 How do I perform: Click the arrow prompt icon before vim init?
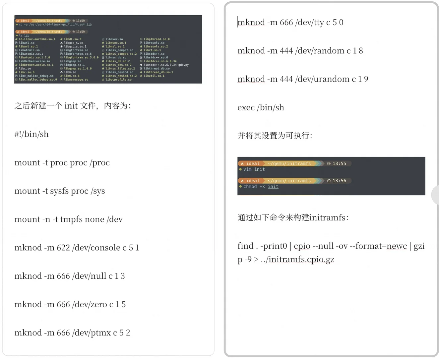pos(240,169)
